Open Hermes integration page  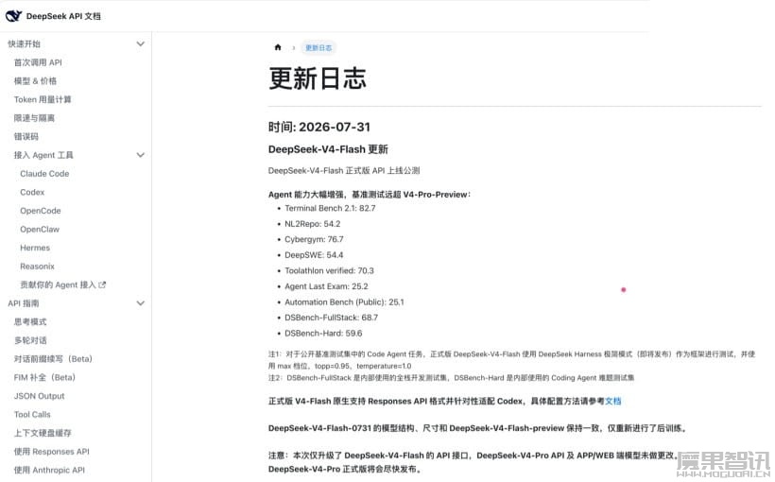click(x=35, y=248)
